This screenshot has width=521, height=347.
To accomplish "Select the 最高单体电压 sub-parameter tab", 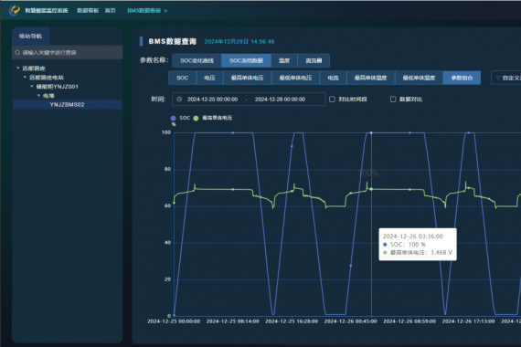I will [x=247, y=78].
